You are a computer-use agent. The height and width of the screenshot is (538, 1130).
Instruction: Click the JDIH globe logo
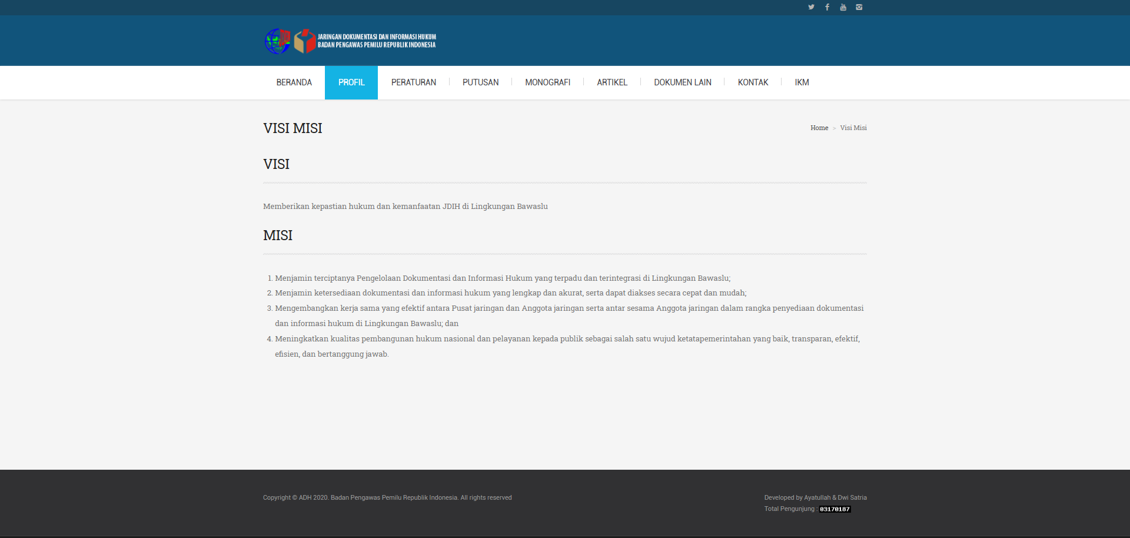pos(277,41)
